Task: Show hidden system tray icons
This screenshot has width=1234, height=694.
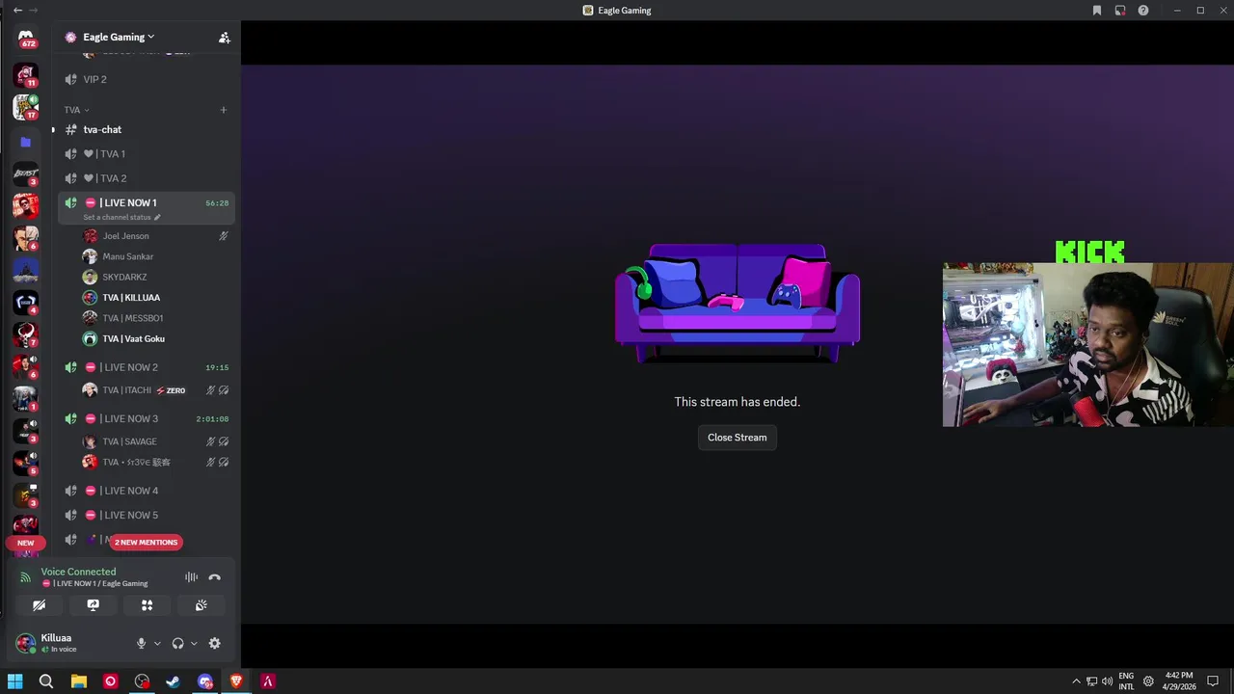Action: coord(1076,681)
